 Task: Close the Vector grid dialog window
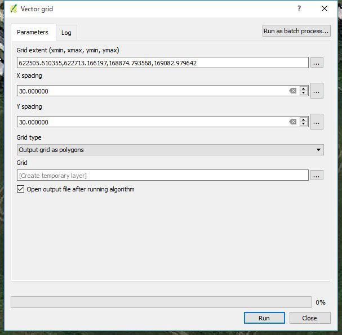[325, 8]
